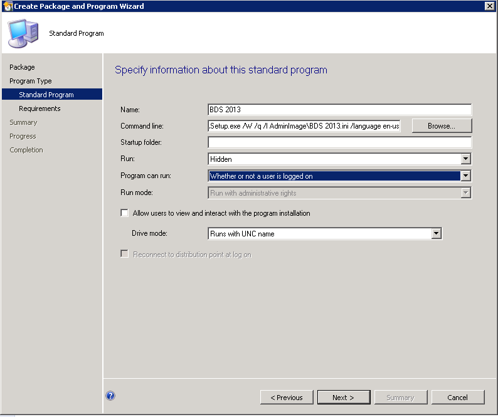Click the Run with administrative rights text
498x417 pixels.
click(253, 193)
